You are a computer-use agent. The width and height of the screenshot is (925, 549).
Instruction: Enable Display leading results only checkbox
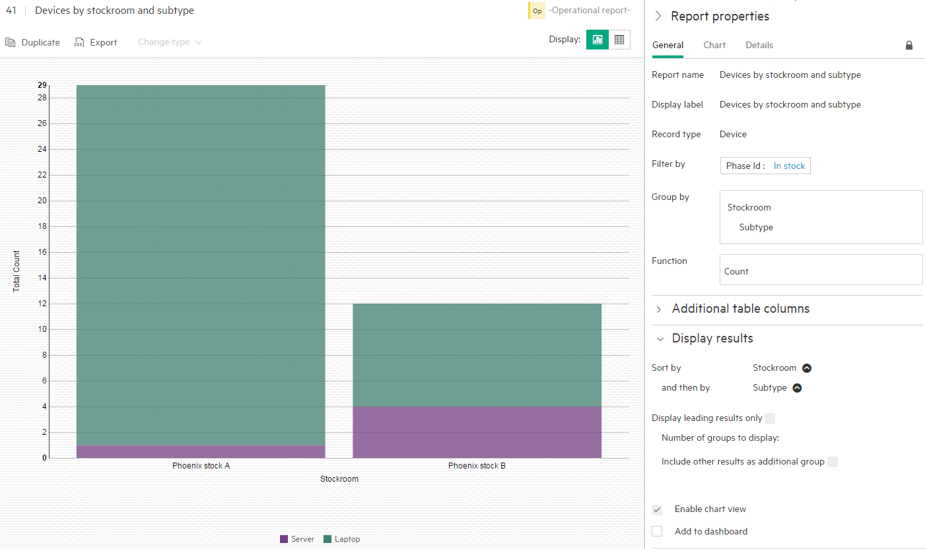click(769, 418)
